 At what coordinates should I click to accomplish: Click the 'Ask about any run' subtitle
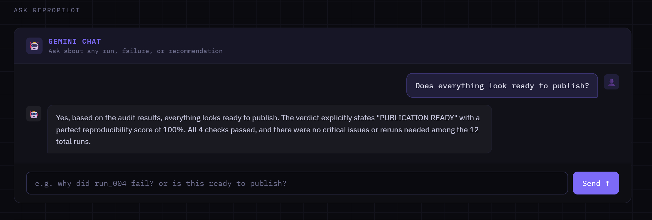pos(136,51)
